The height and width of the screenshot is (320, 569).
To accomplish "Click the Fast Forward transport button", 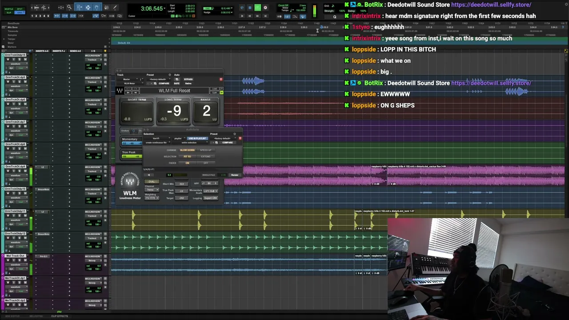I will 257,16.
